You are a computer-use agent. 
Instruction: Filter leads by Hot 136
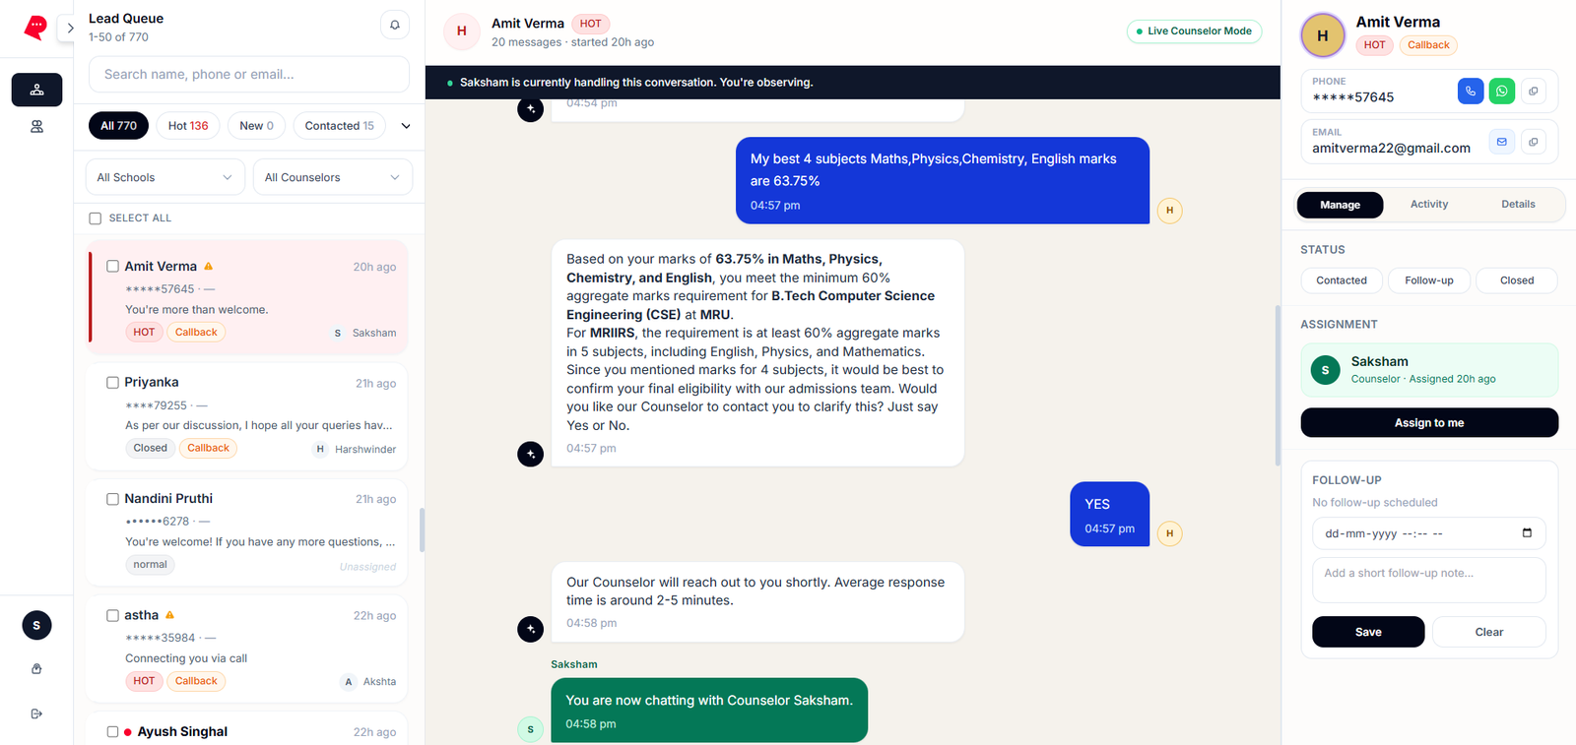click(x=188, y=126)
